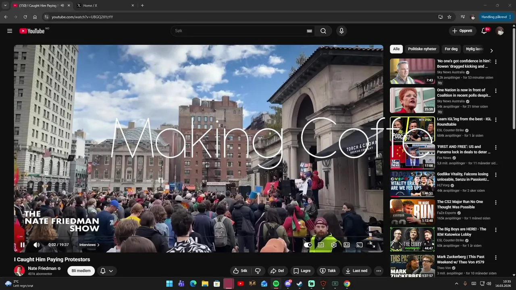Open Spotify from the taskbar
The image size is (516, 290).
tap(276, 284)
